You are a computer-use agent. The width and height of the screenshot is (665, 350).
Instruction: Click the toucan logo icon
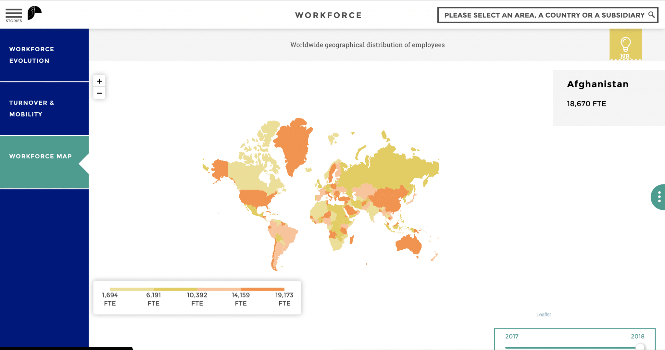34,13
